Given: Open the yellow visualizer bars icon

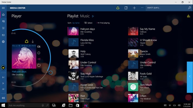Looking at the screenshot, I should (188, 16).
